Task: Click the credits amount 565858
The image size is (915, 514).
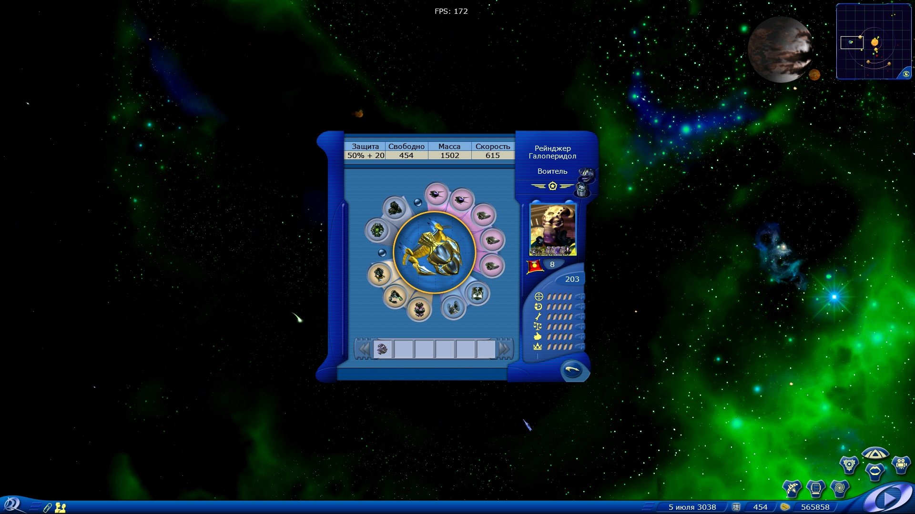Action: coord(815,507)
